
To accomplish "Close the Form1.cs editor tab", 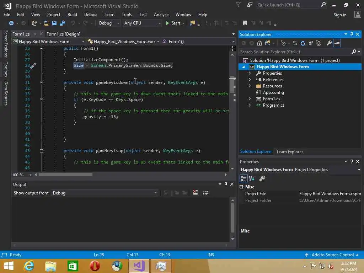I will (41, 34).
